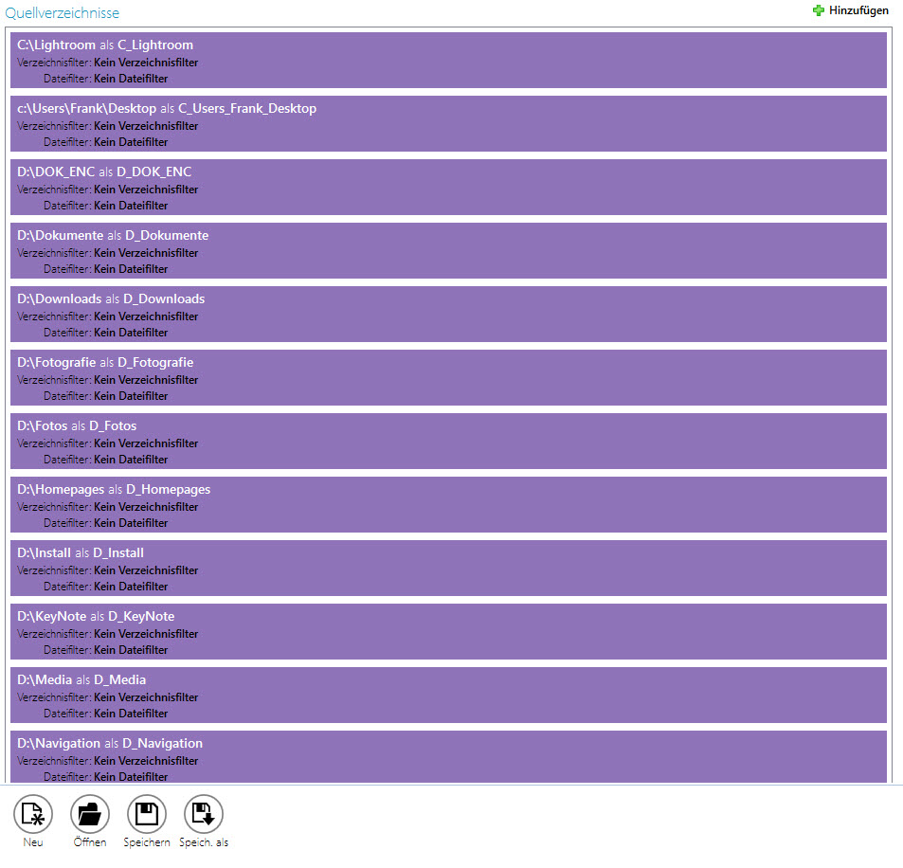Click Kein Verzeichnisfilter under D:\Navigation
The image size is (903, 868).
pos(146,761)
